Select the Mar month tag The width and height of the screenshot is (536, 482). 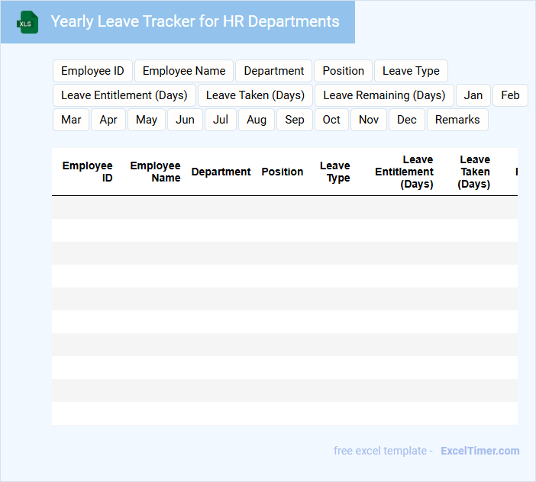pos(71,120)
